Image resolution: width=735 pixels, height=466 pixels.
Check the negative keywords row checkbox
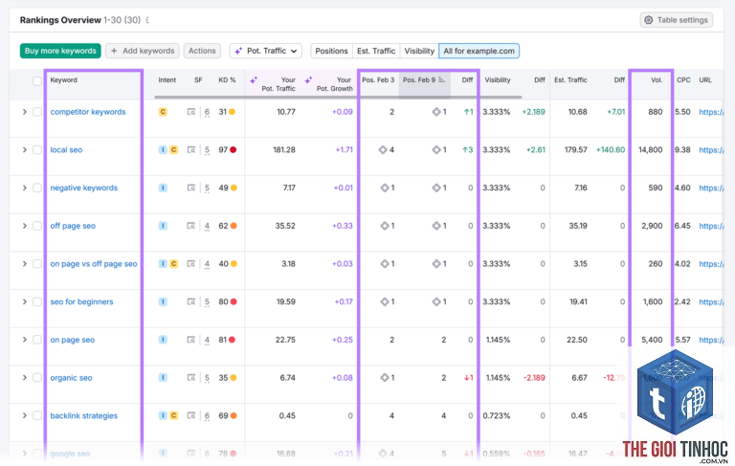(37, 188)
